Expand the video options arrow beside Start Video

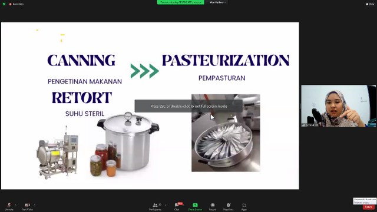35,205
